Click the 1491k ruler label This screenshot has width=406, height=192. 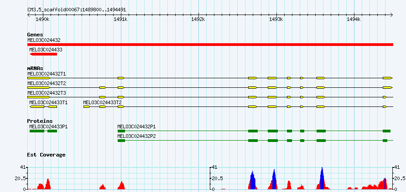(x=121, y=19)
